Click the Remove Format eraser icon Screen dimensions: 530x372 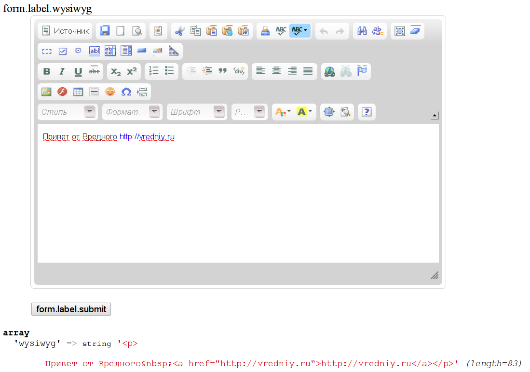point(415,31)
